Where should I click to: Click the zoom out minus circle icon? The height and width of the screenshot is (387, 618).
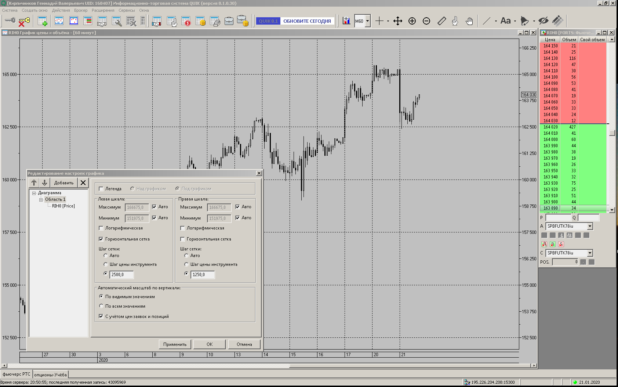coord(426,21)
